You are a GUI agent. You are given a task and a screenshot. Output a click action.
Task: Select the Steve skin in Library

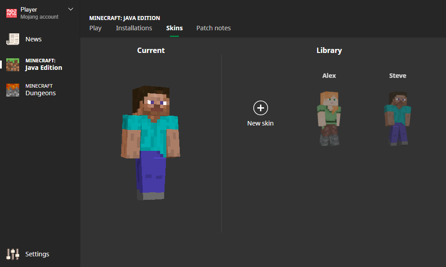(398, 118)
